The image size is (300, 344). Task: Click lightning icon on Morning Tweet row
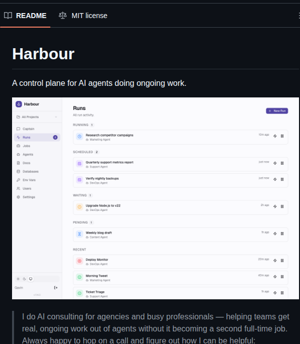[275, 277]
